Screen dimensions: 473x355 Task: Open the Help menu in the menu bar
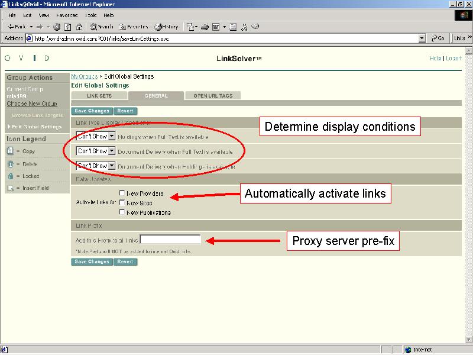(x=109, y=15)
